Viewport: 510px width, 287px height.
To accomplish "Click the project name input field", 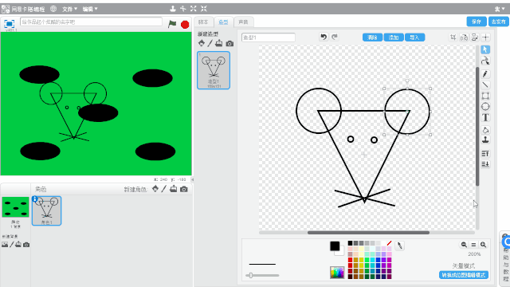I will tap(91, 22).
